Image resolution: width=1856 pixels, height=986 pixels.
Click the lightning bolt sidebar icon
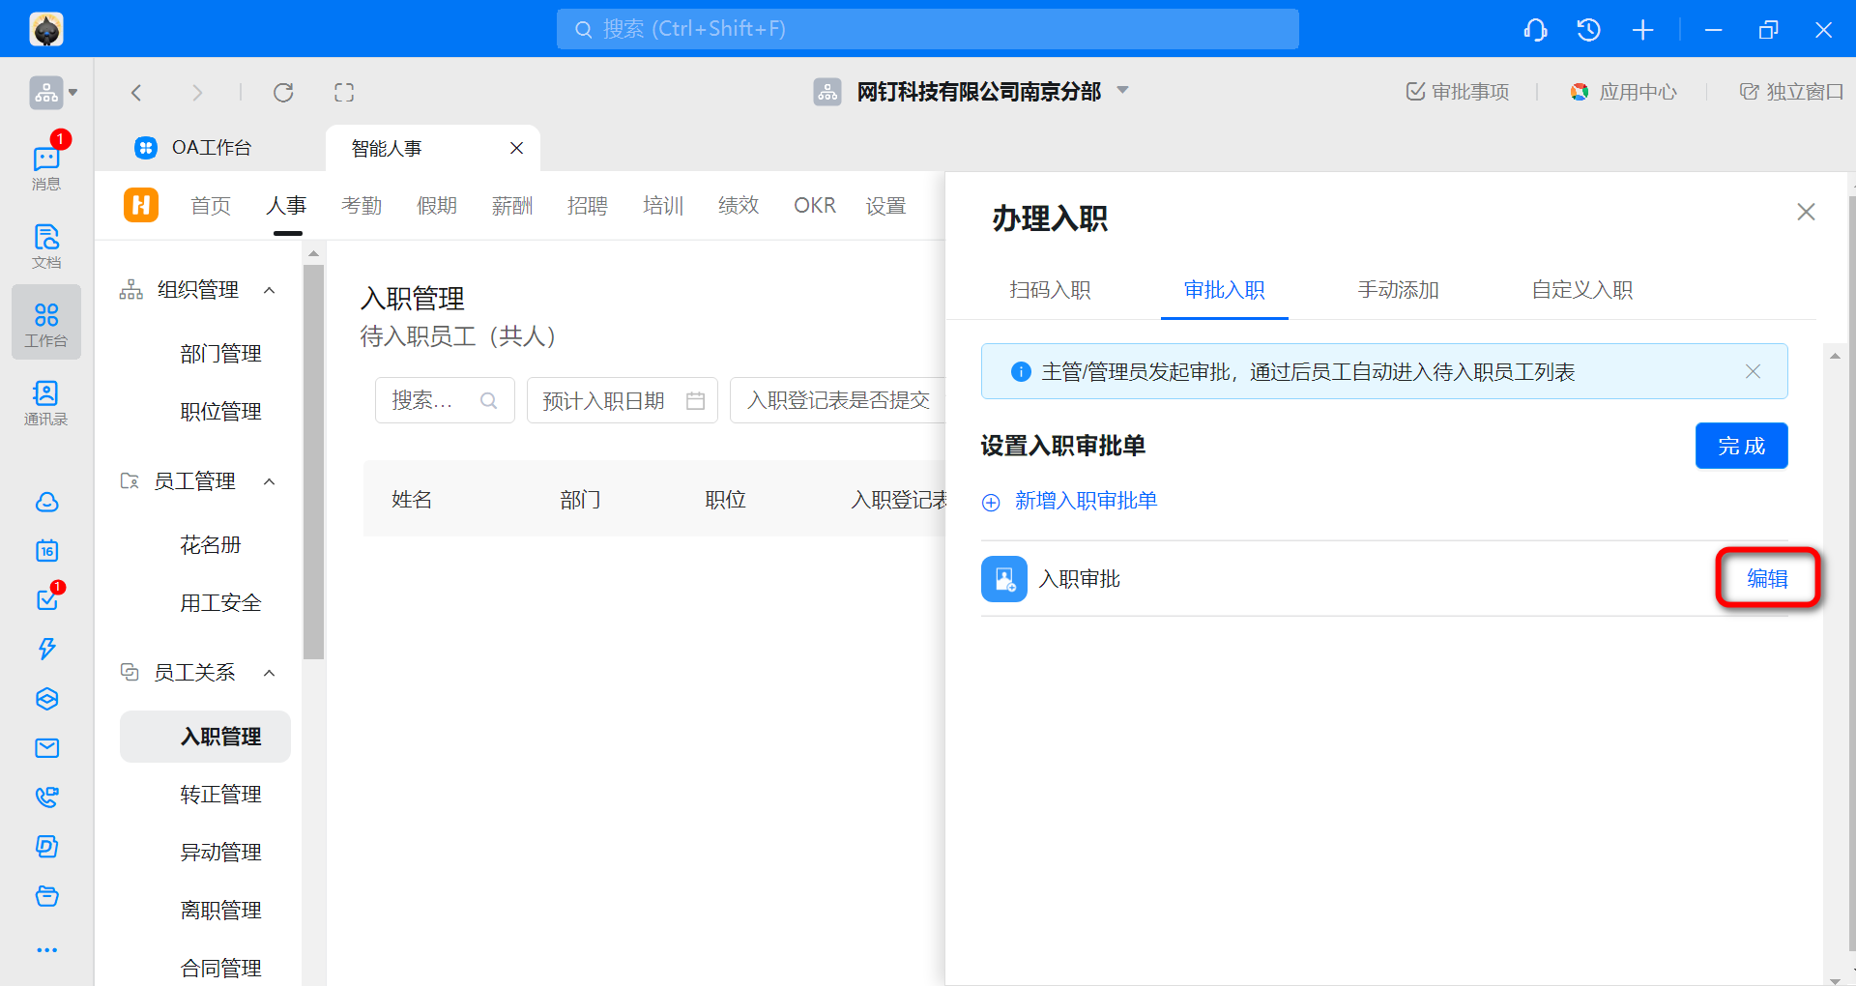coord(46,649)
